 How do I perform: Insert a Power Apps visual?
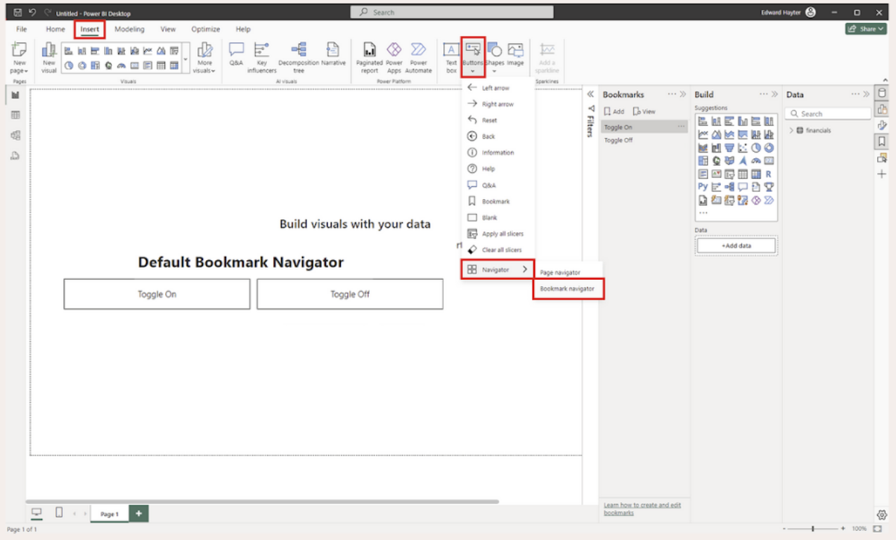[x=394, y=58]
